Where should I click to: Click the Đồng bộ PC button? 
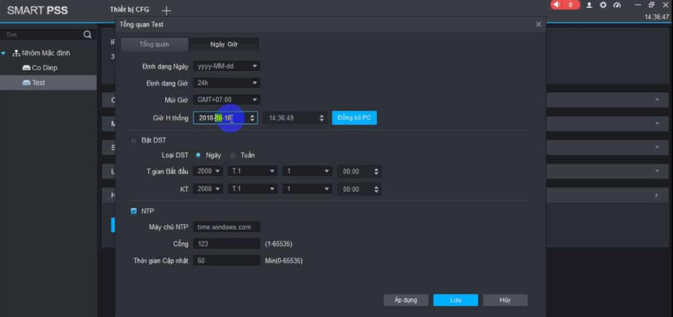[354, 118]
